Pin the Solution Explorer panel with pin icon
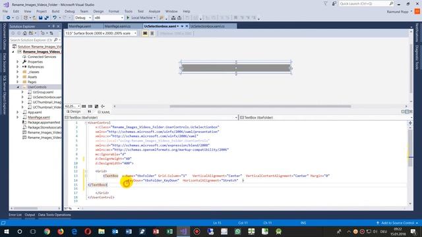The height and width of the screenshot is (237, 422). coord(53,26)
